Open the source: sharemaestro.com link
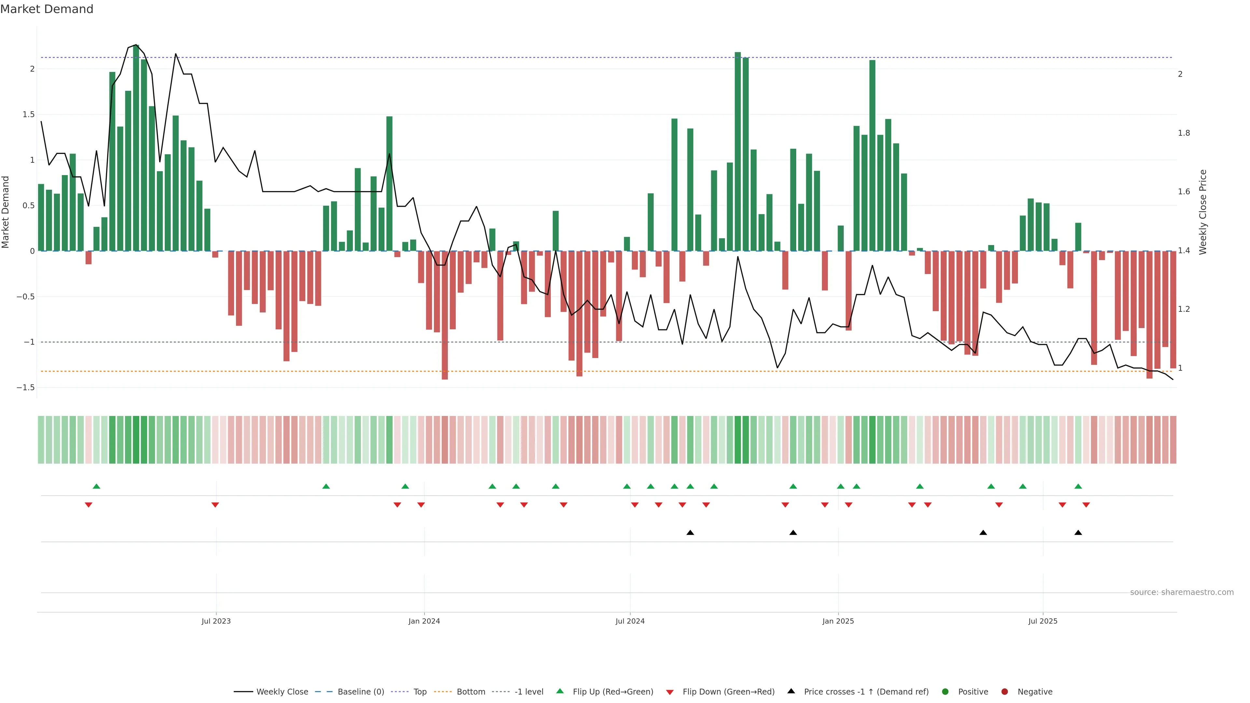The width and height of the screenshot is (1250, 703). tap(1182, 592)
